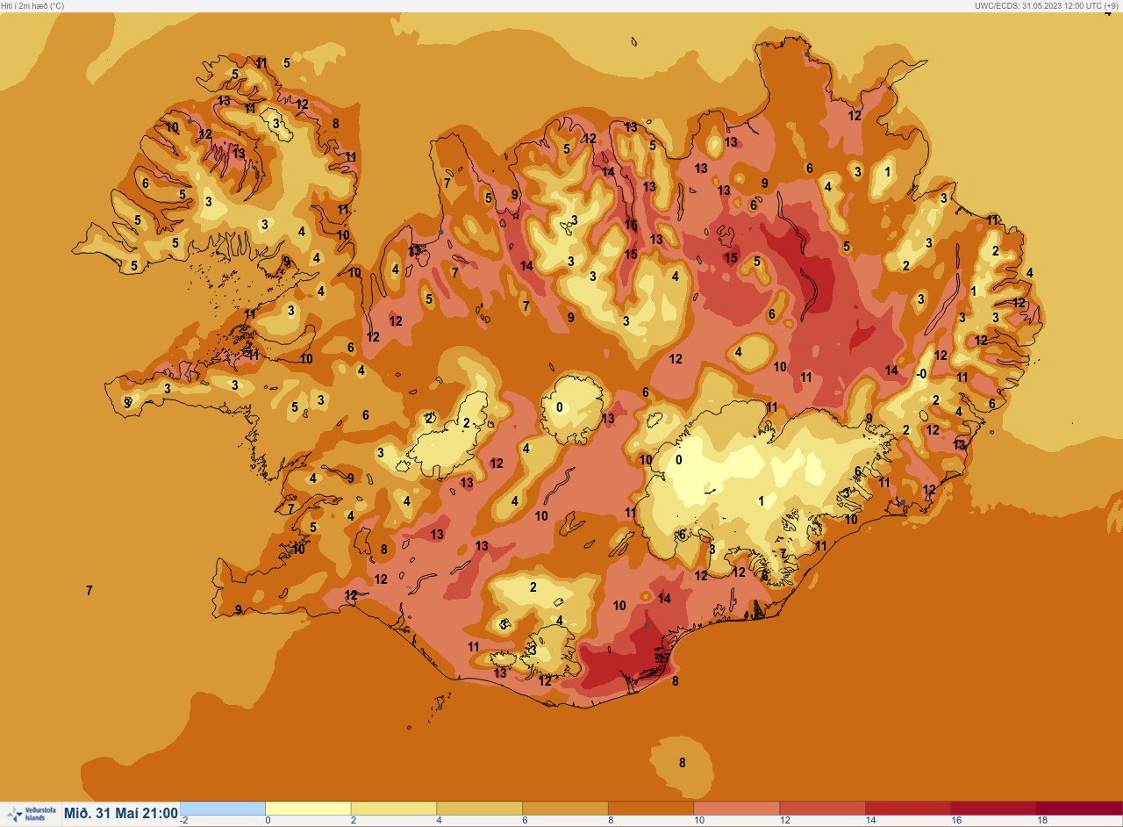Pick the red 14 to 16 legend swatch
Viewport: 1123px width, 827px height.
pyautogui.click(x=908, y=808)
